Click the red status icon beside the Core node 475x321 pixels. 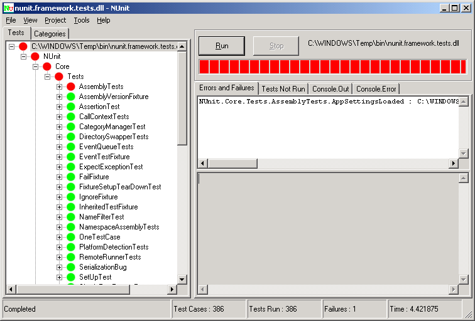tap(47, 66)
